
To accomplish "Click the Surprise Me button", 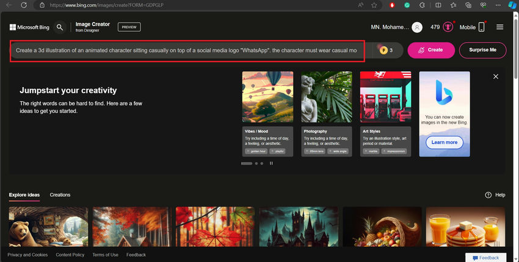I will [x=482, y=50].
